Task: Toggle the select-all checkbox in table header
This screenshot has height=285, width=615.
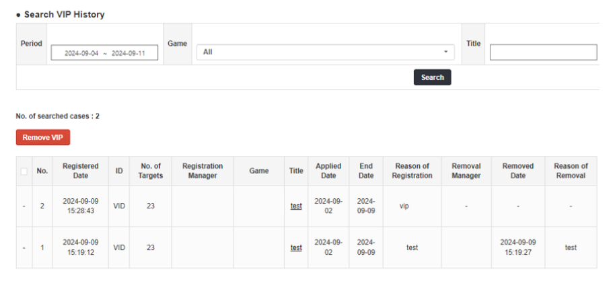Action: click(x=24, y=171)
